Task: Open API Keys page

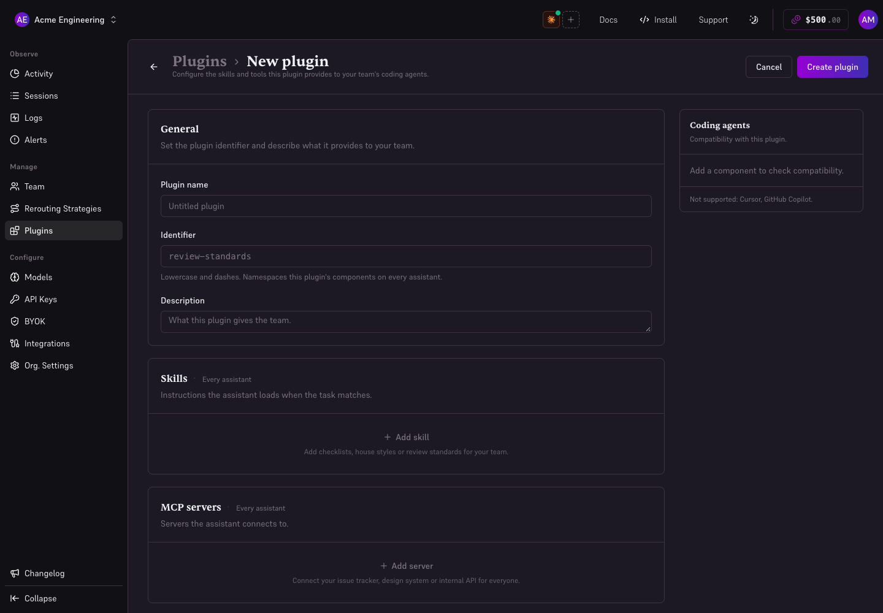Action: [64, 299]
